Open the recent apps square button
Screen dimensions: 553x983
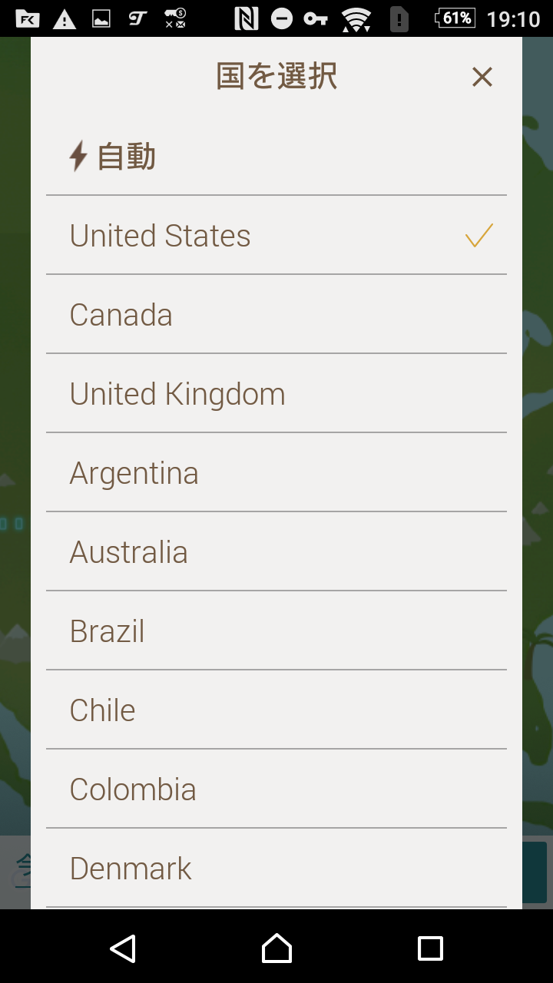click(430, 948)
